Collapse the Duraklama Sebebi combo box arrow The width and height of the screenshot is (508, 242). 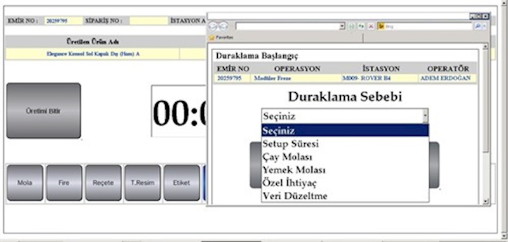pyautogui.click(x=425, y=116)
